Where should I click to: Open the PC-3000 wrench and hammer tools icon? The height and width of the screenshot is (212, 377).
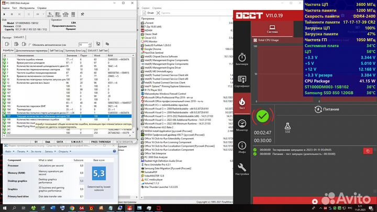[83, 15]
